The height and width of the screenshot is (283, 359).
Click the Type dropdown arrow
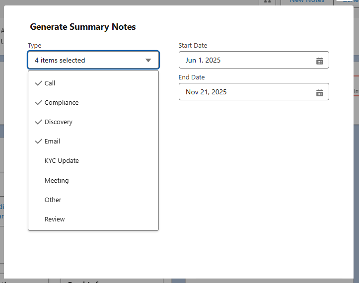tap(148, 61)
